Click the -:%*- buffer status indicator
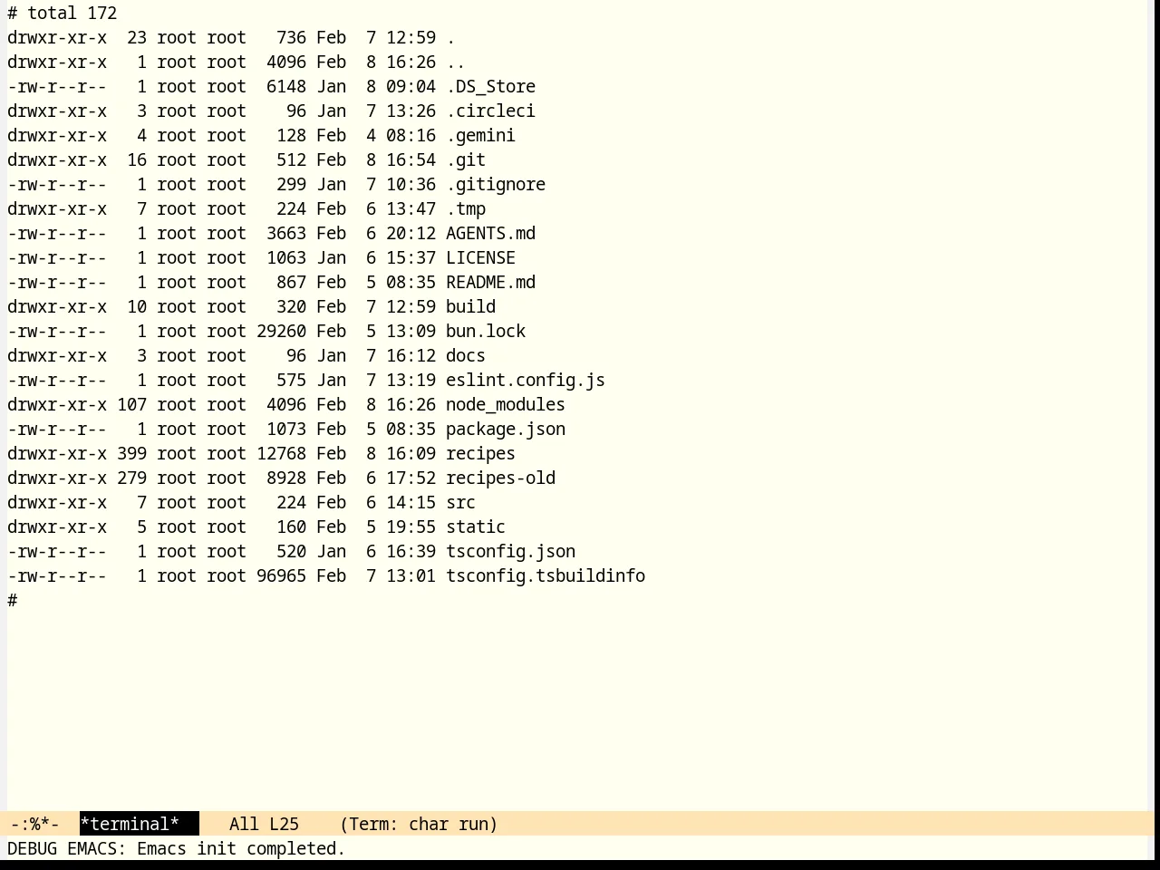 34,824
